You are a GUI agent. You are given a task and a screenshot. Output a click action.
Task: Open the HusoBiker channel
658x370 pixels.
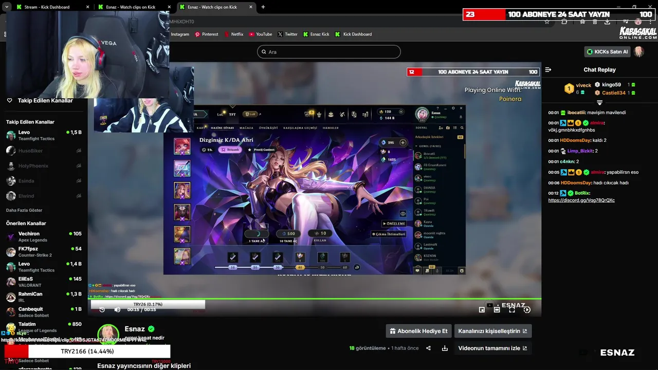tap(44, 151)
